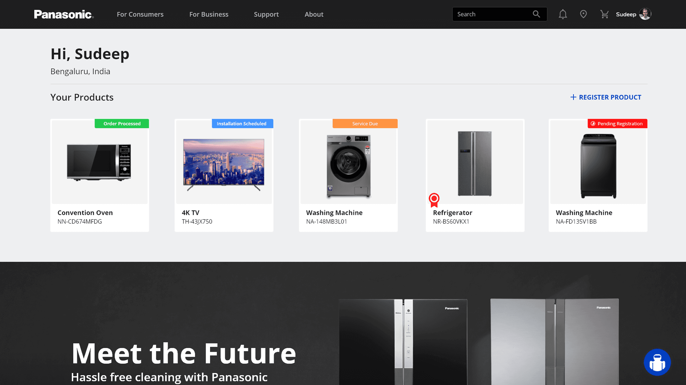Open the Support menu
This screenshot has height=385, width=686.
pyautogui.click(x=266, y=14)
